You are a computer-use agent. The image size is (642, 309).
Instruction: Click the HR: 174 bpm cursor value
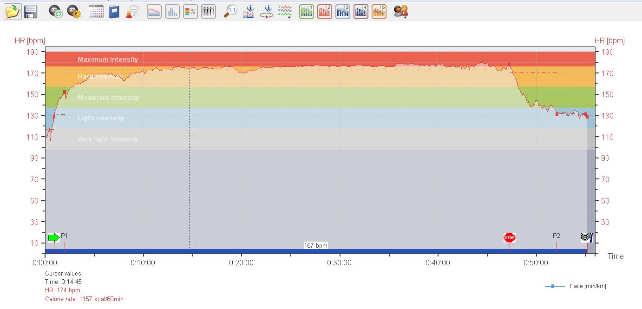pos(63,290)
